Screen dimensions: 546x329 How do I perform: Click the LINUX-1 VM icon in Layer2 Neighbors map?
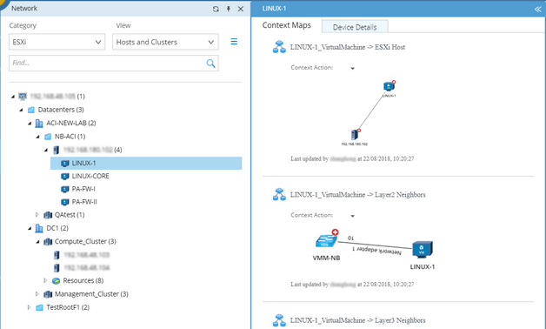(x=423, y=250)
